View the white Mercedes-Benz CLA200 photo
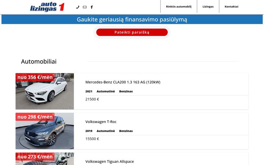The width and height of the screenshot is (264, 165). pyautogui.click(x=45, y=91)
